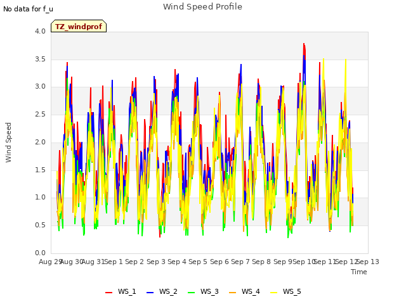
Task: Click the Sep 8 x-axis tick label
Action: tap(261, 262)
